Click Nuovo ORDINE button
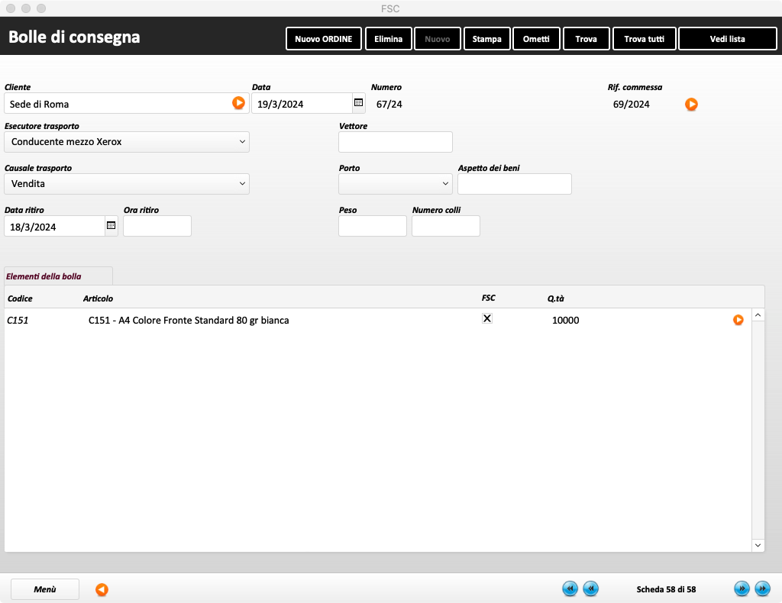The image size is (782, 603). pos(323,39)
